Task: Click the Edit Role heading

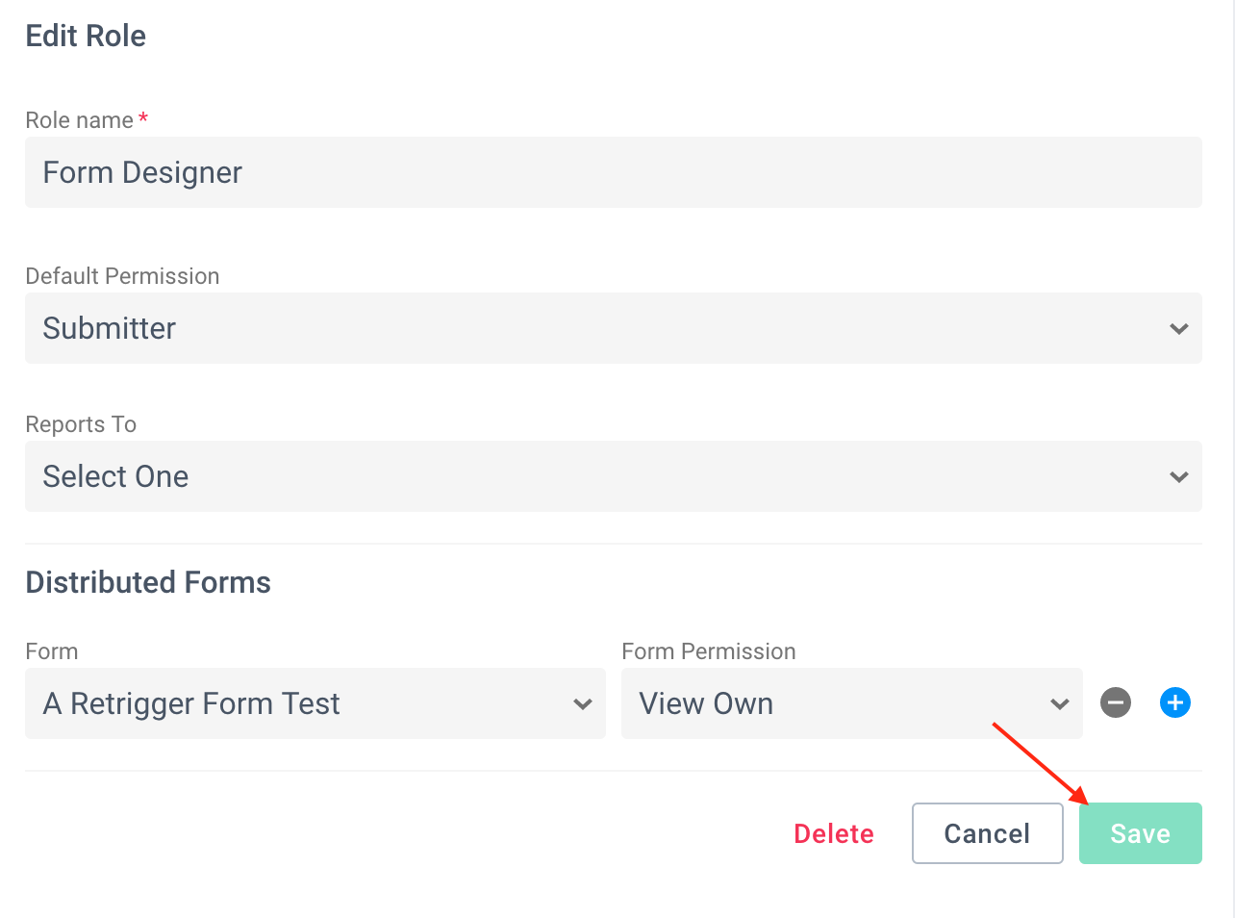Action: click(x=86, y=36)
